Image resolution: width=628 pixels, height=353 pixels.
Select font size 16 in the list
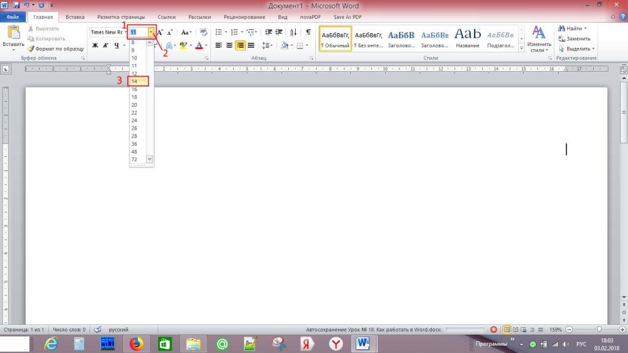click(138, 89)
